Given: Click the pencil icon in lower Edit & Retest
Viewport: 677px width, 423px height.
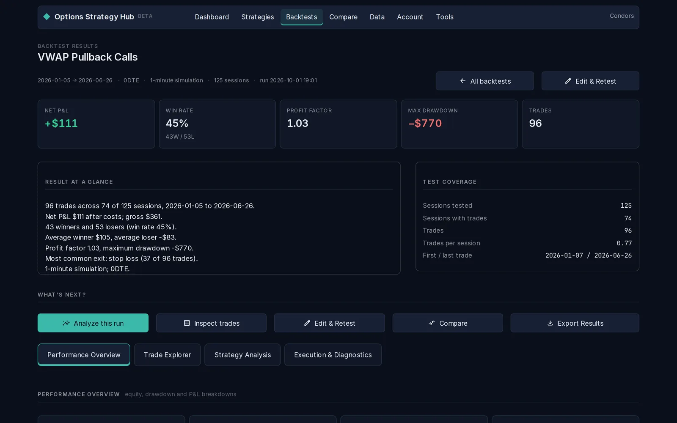Looking at the screenshot, I should [307, 323].
